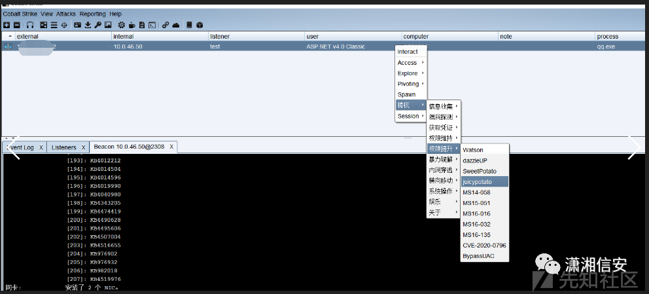Sort sessions by the listener column header
The image size is (649, 294).
pos(256,37)
